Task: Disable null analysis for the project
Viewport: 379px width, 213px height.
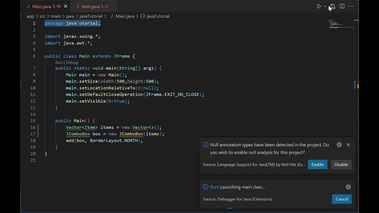Action: [341, 164]
